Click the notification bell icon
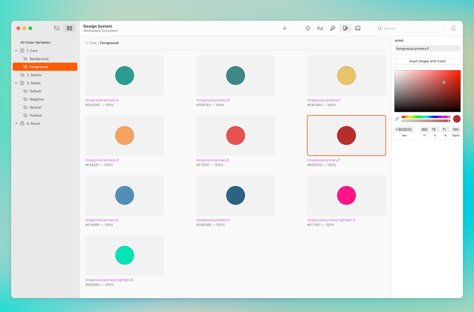The image size is (474, 312). click(x=453, y=28)
